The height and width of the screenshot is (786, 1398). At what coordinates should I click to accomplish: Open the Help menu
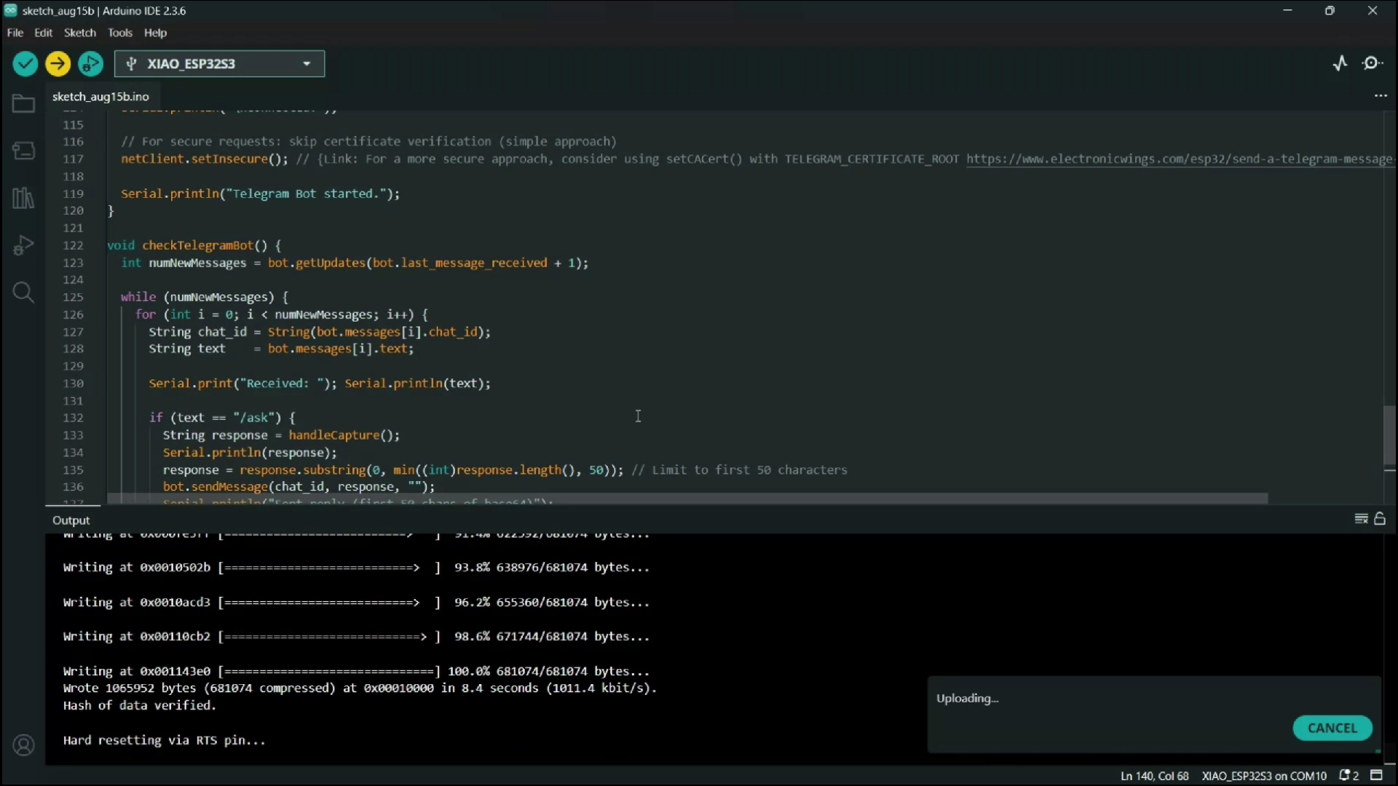pos(155,33)
